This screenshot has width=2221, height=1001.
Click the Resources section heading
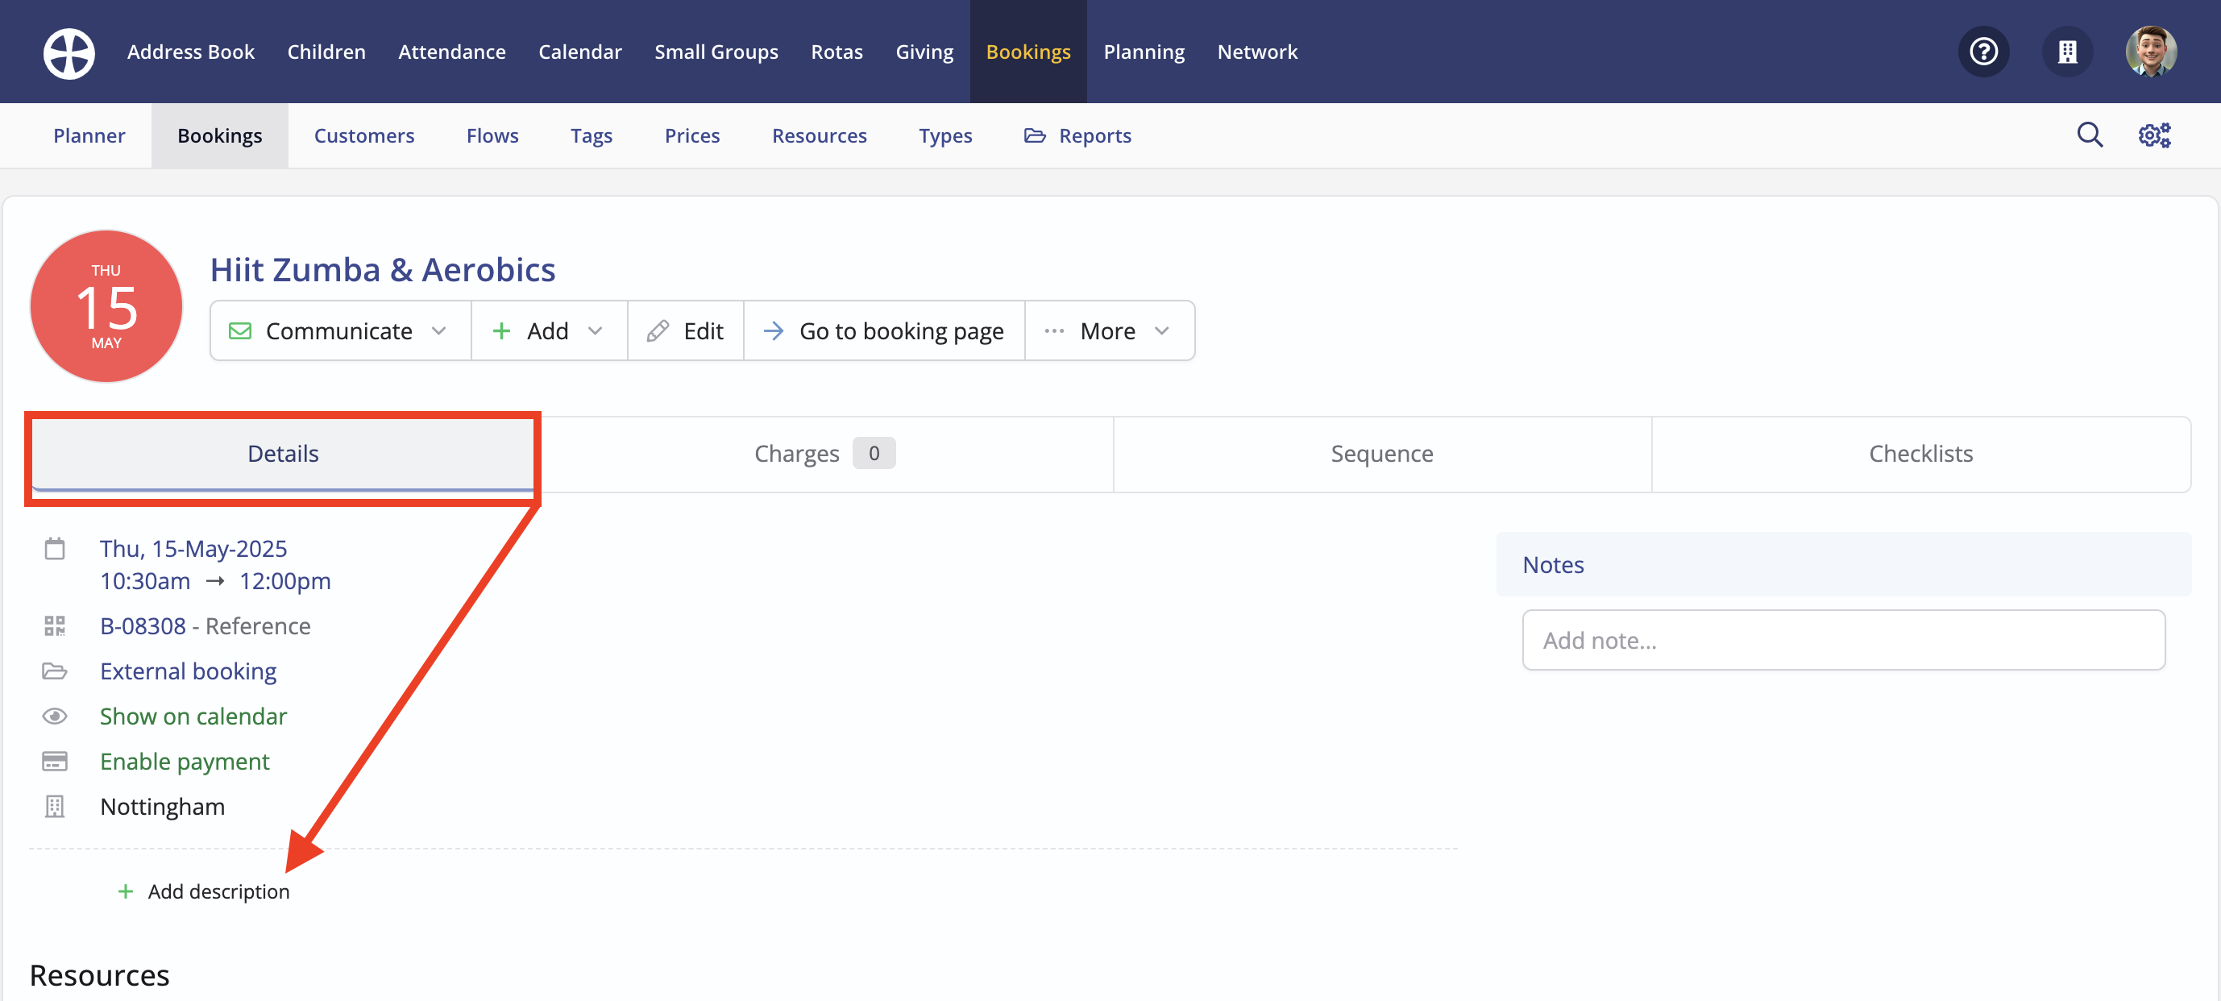(99, 975)
